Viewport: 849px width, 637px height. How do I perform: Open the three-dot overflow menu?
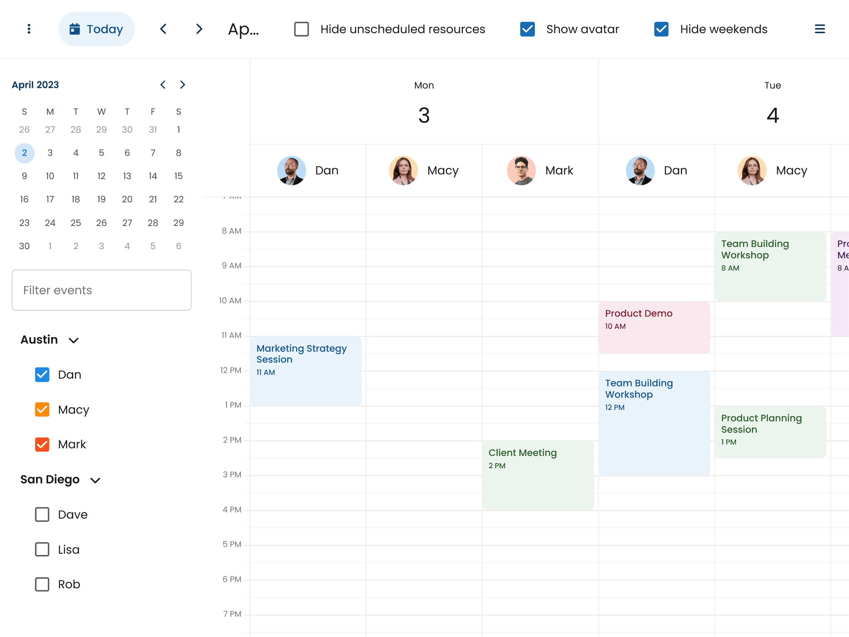pyautogui.click(x=29, y=29)
